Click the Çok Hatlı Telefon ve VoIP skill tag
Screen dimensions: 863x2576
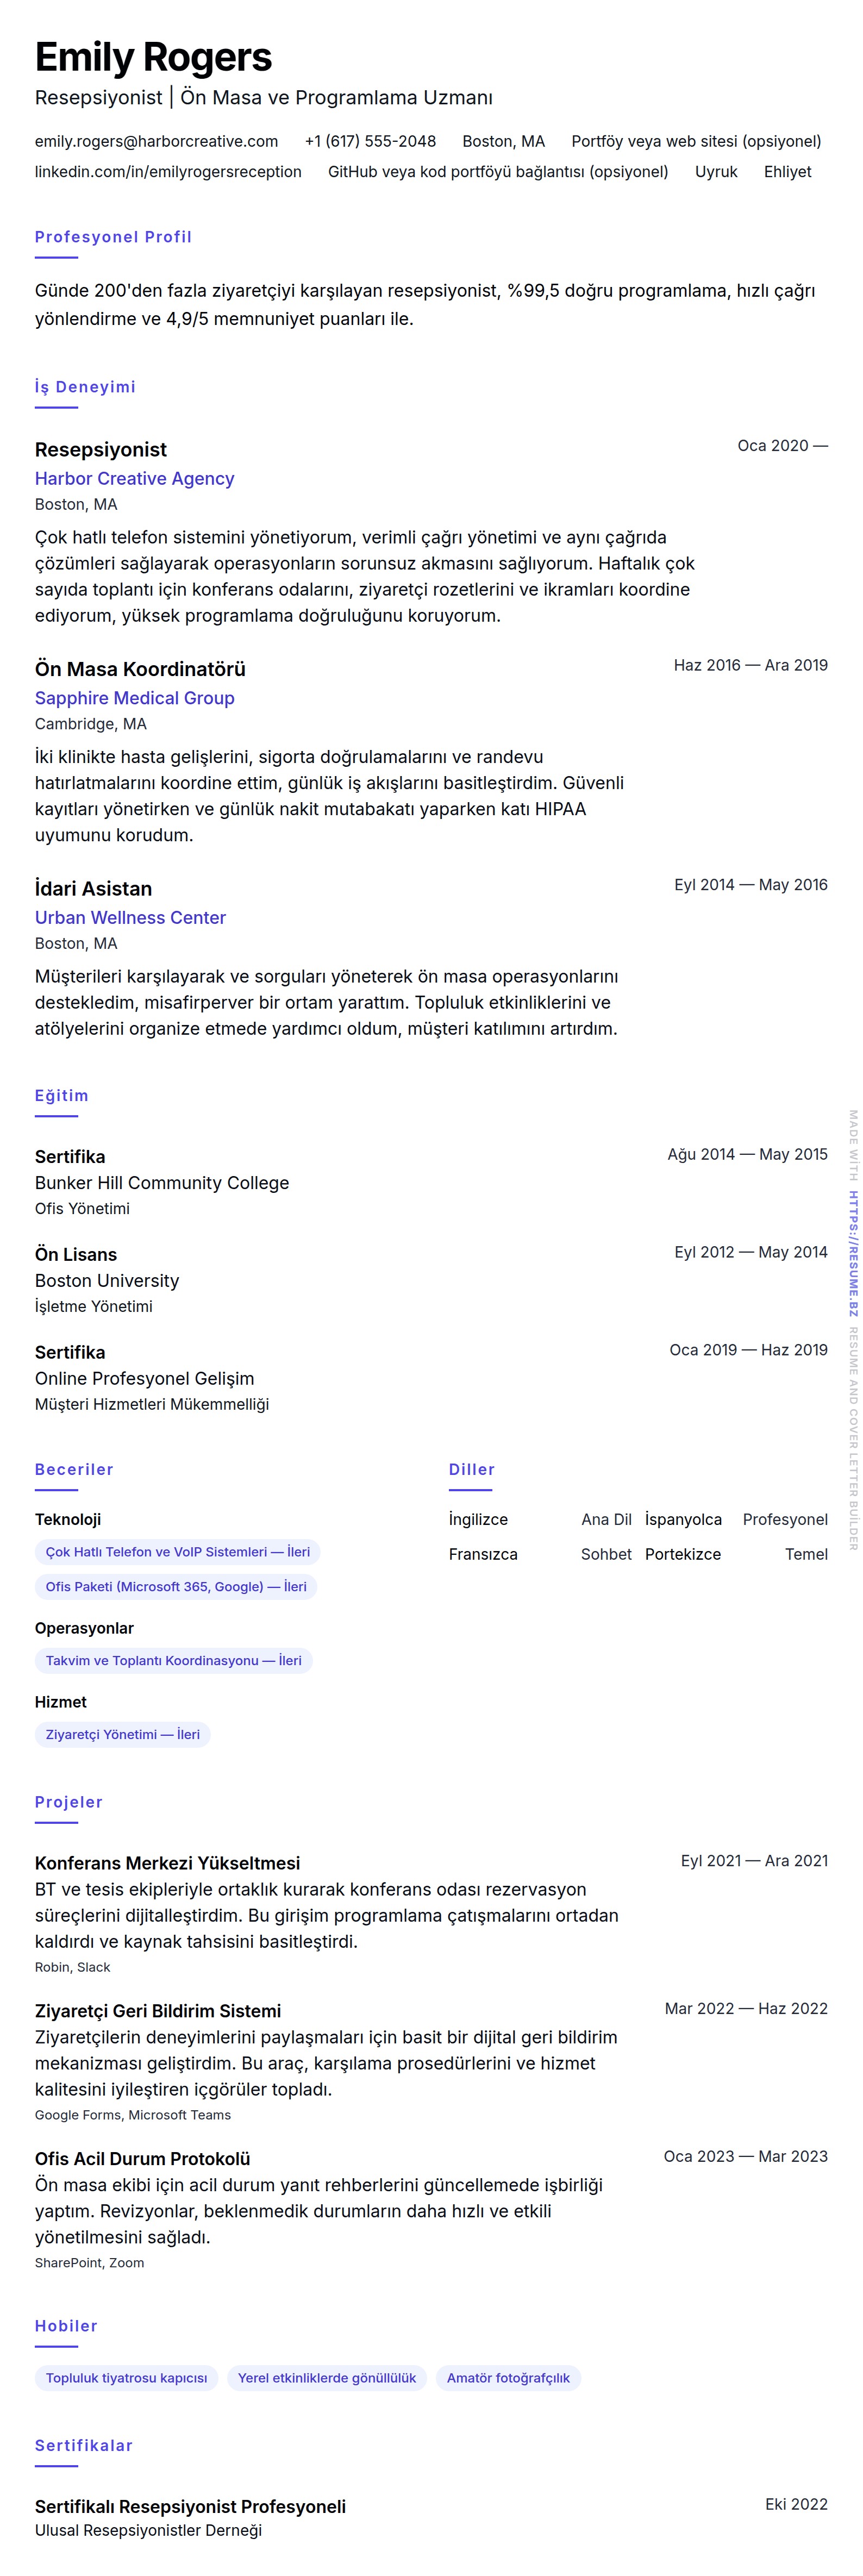pos(177,1552)
